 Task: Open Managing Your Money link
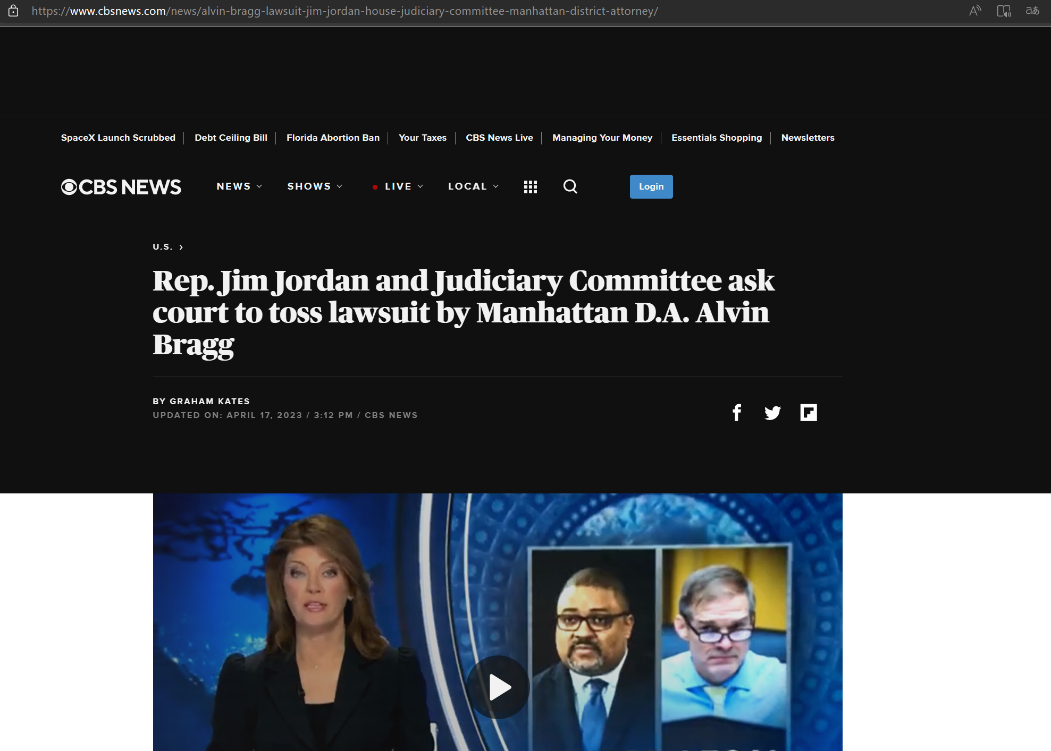click(x=602, y=138)
